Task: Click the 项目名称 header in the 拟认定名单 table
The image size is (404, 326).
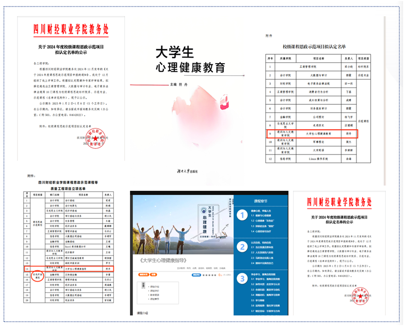Action: [319, 58]
